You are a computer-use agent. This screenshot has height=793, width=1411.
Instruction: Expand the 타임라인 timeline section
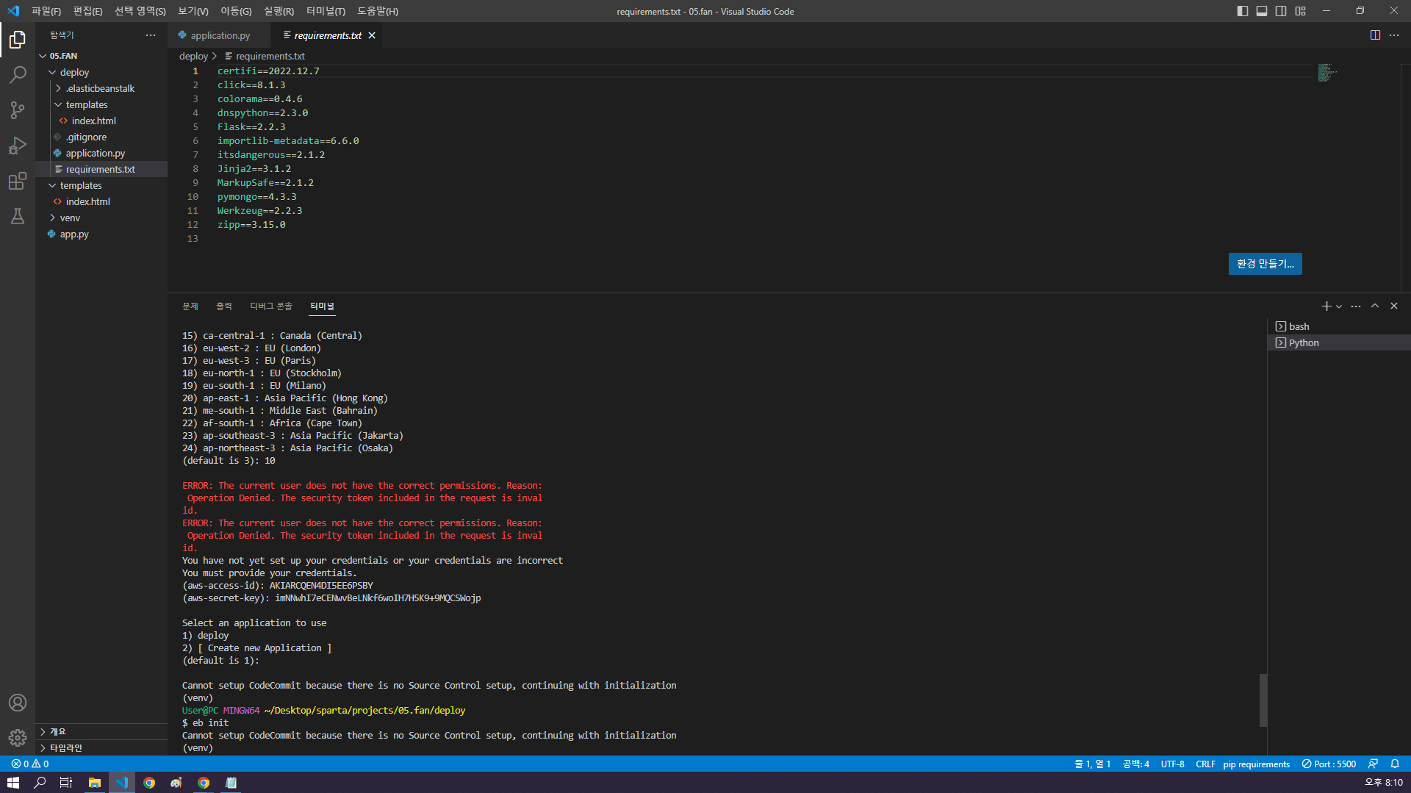click(101, 747)
